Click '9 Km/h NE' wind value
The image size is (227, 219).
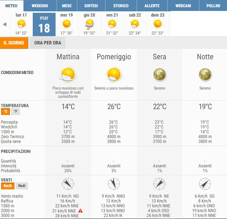159,196
